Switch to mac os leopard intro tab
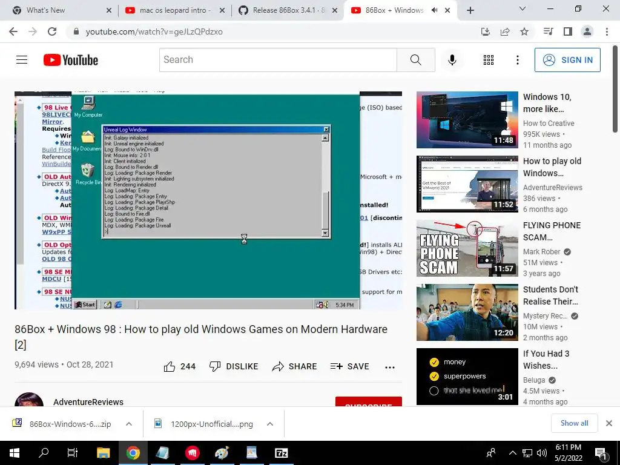The width and height of the screenshot is (620, 465). pyautogui.click(x=174, y=10)
